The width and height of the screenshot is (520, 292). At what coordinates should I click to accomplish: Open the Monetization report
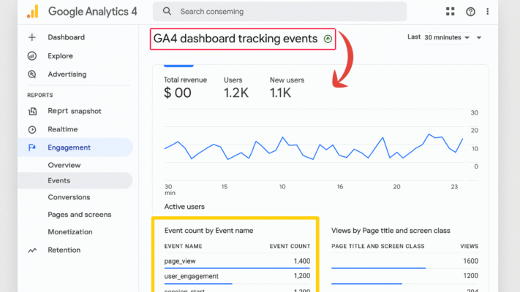(70, 232)
